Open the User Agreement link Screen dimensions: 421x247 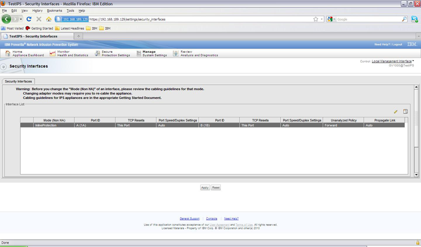point(219,225)
